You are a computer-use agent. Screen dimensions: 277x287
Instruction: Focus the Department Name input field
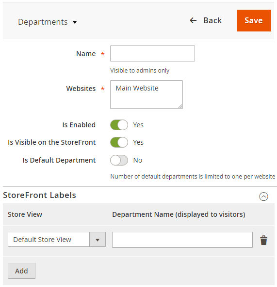(x=182, y=240)
